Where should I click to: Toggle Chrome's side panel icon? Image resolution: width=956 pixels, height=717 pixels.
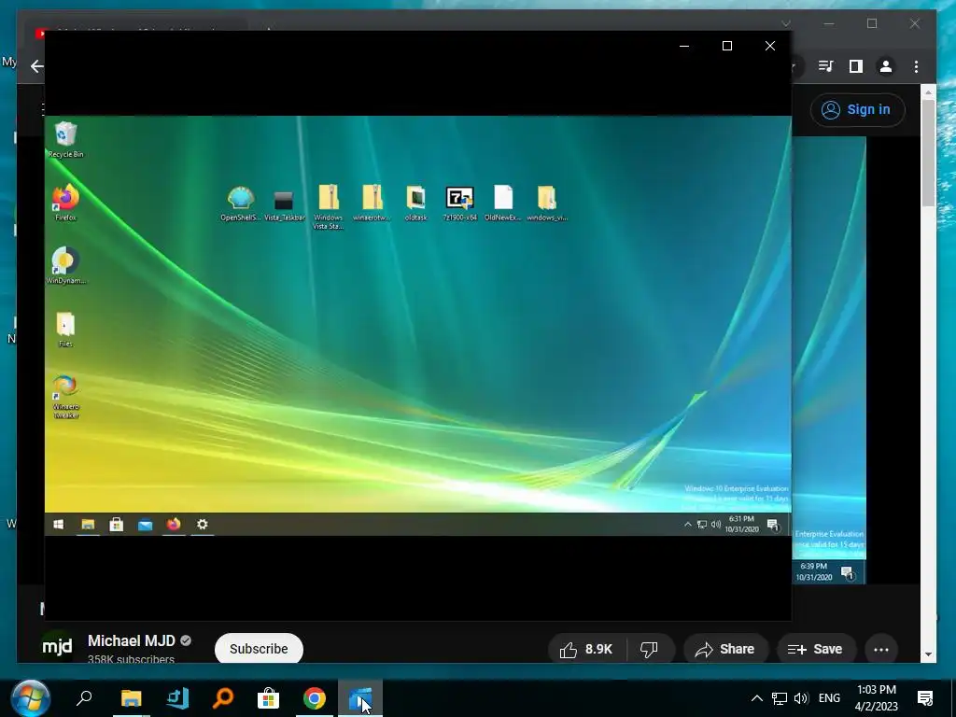point(856,66)
